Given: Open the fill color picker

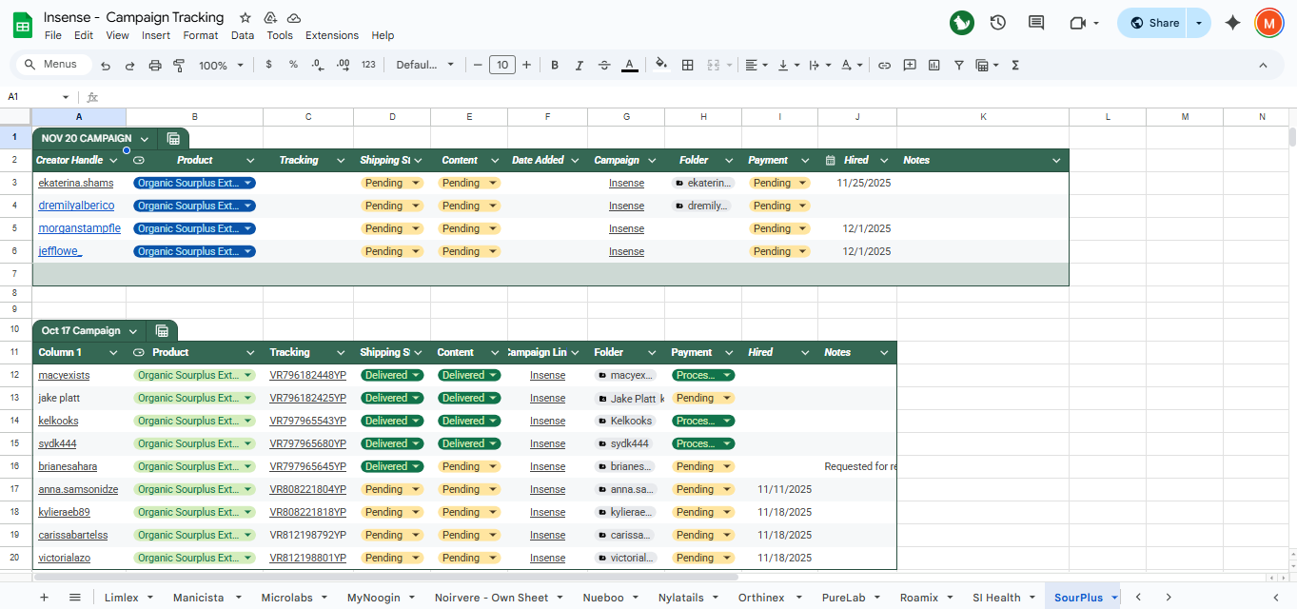Looking at the screenshot, I should click(662, 65).
